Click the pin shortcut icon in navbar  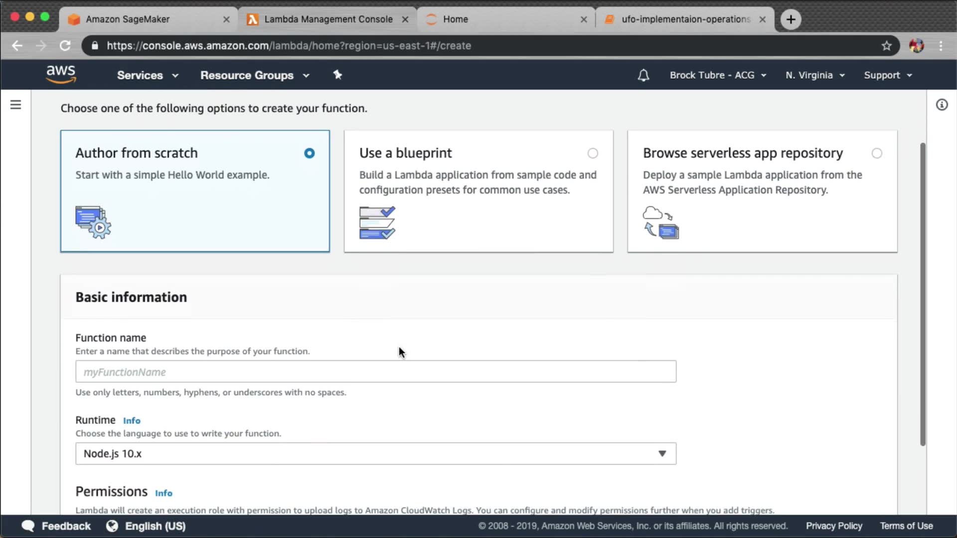pyautogui.click(x=337, y=75)
